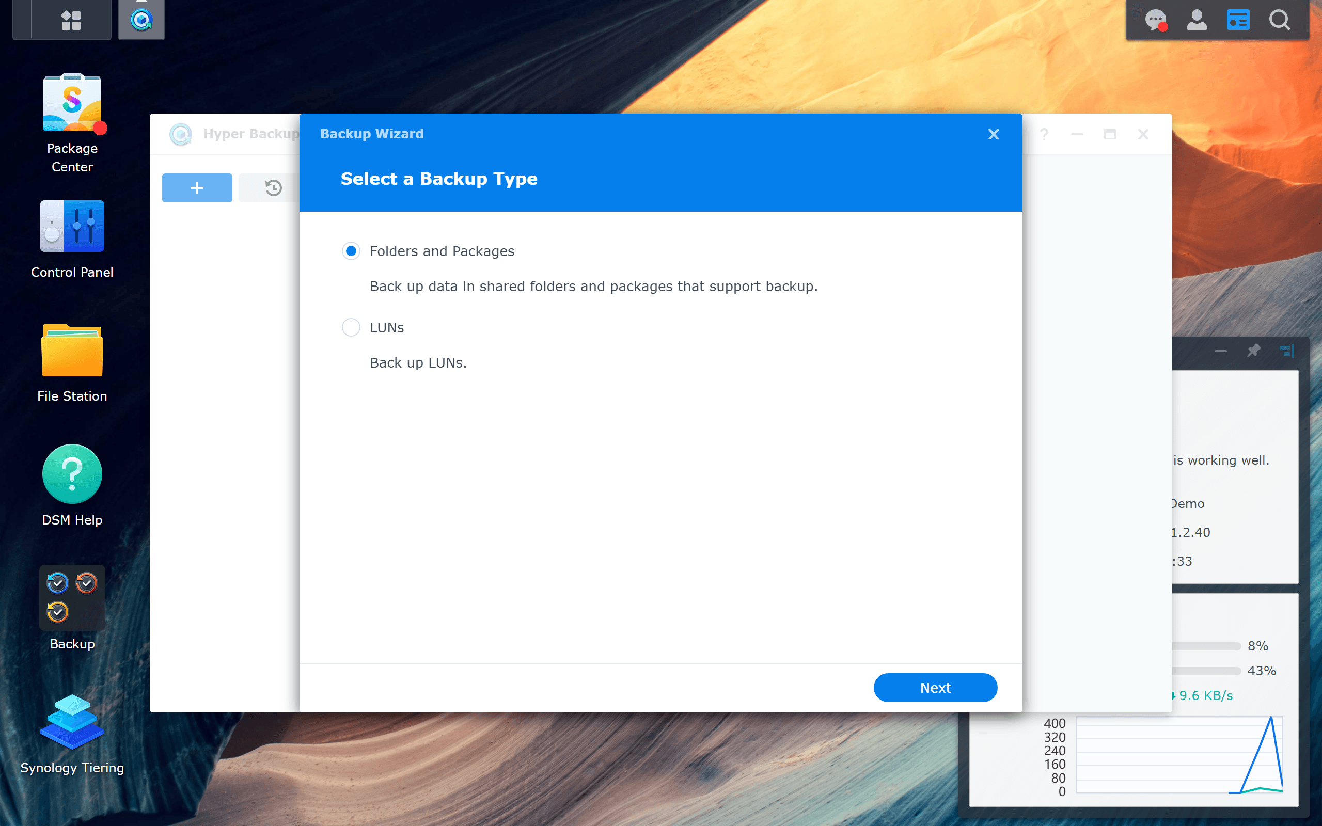Minimize the Hyper Backup window
The image size is (1322, 826).
(x=1077, y=134)
